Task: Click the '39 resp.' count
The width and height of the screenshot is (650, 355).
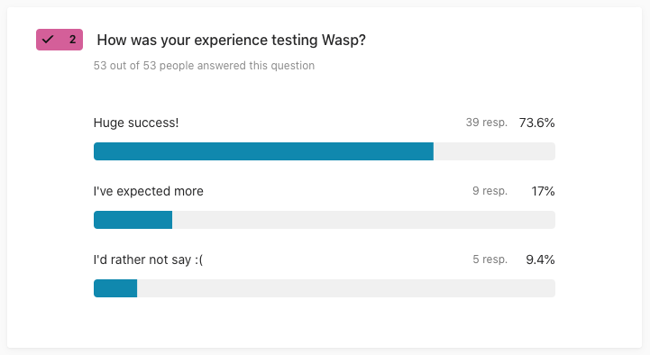Action: click(x=487, y=123)
